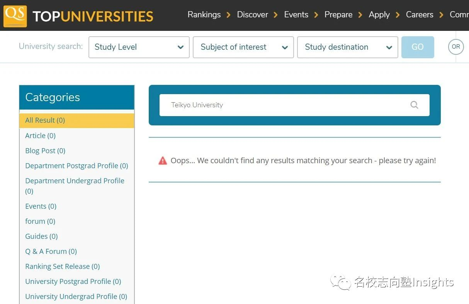The width and height of the screenshot is (469, 304).
Task: Select University Undergrad Profile (0)
Action: (76, 296)
